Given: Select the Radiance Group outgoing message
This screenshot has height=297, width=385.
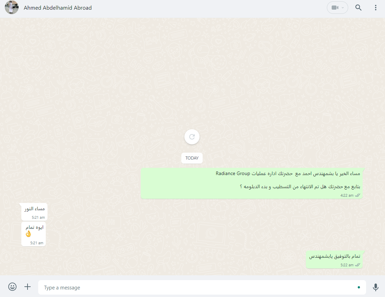Looking at the screenshot, I should tap(252, 183).
